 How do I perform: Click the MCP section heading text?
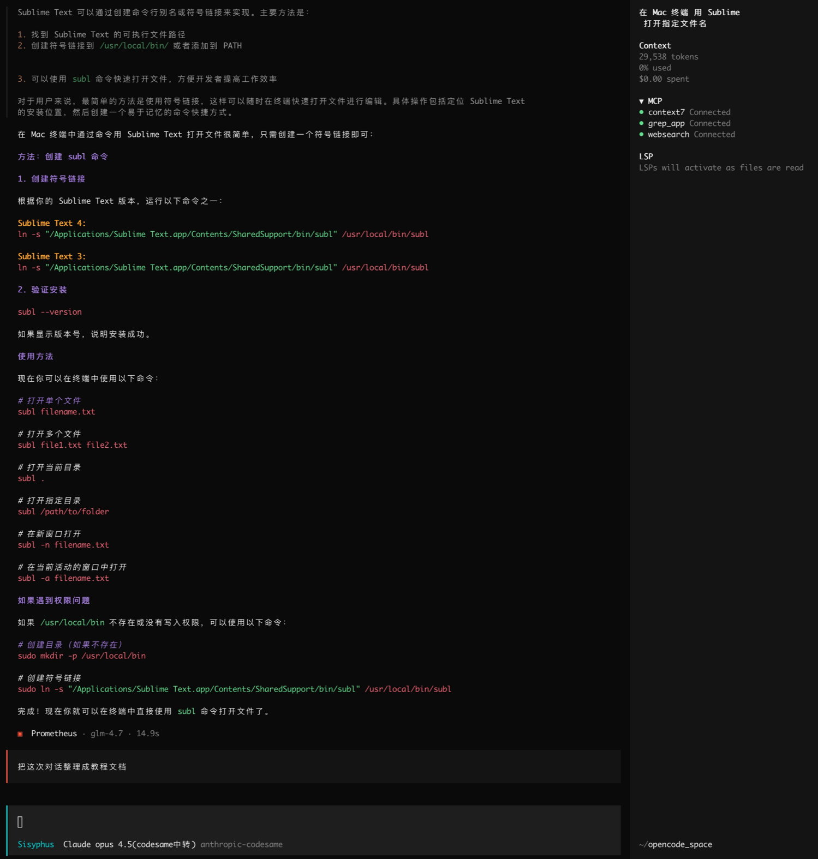coord(655,101)
